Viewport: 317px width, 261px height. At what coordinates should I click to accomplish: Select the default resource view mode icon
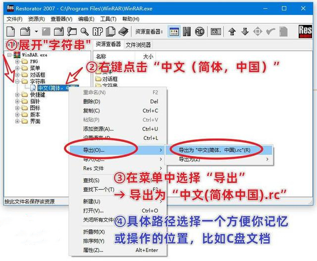click(x=174, y=32)
